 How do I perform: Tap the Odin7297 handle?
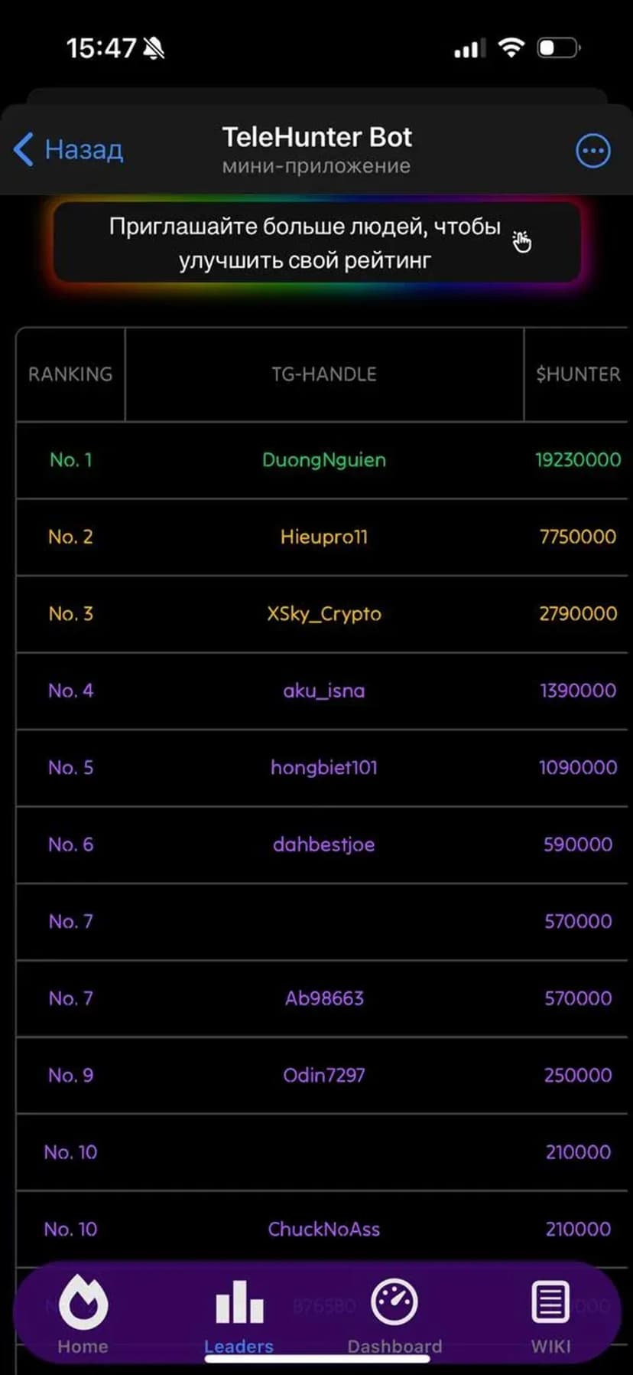324,1075
